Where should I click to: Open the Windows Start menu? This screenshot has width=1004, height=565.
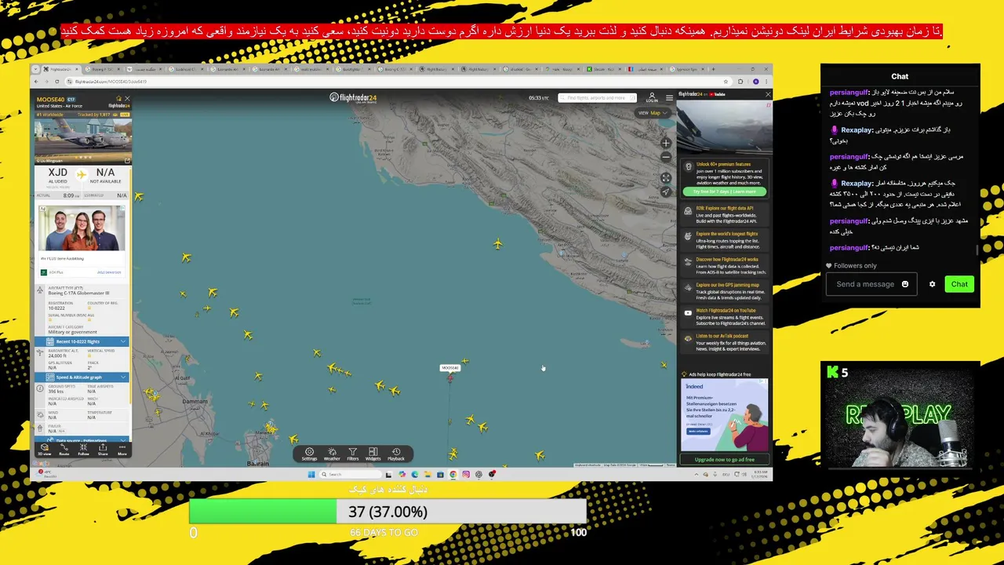pos(311,474)
